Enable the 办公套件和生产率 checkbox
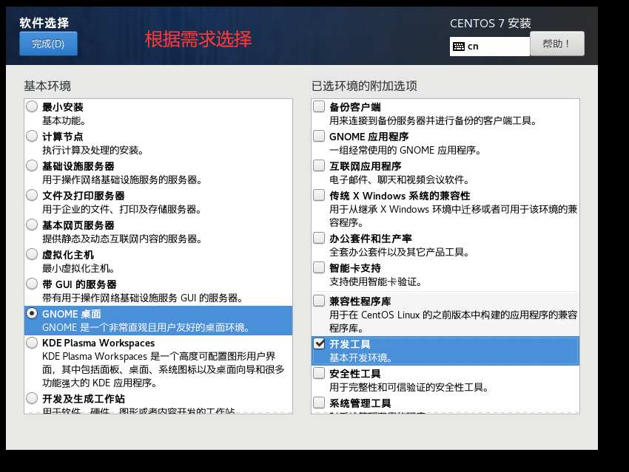The image size is (629, 472). click(x=319, y=238)
